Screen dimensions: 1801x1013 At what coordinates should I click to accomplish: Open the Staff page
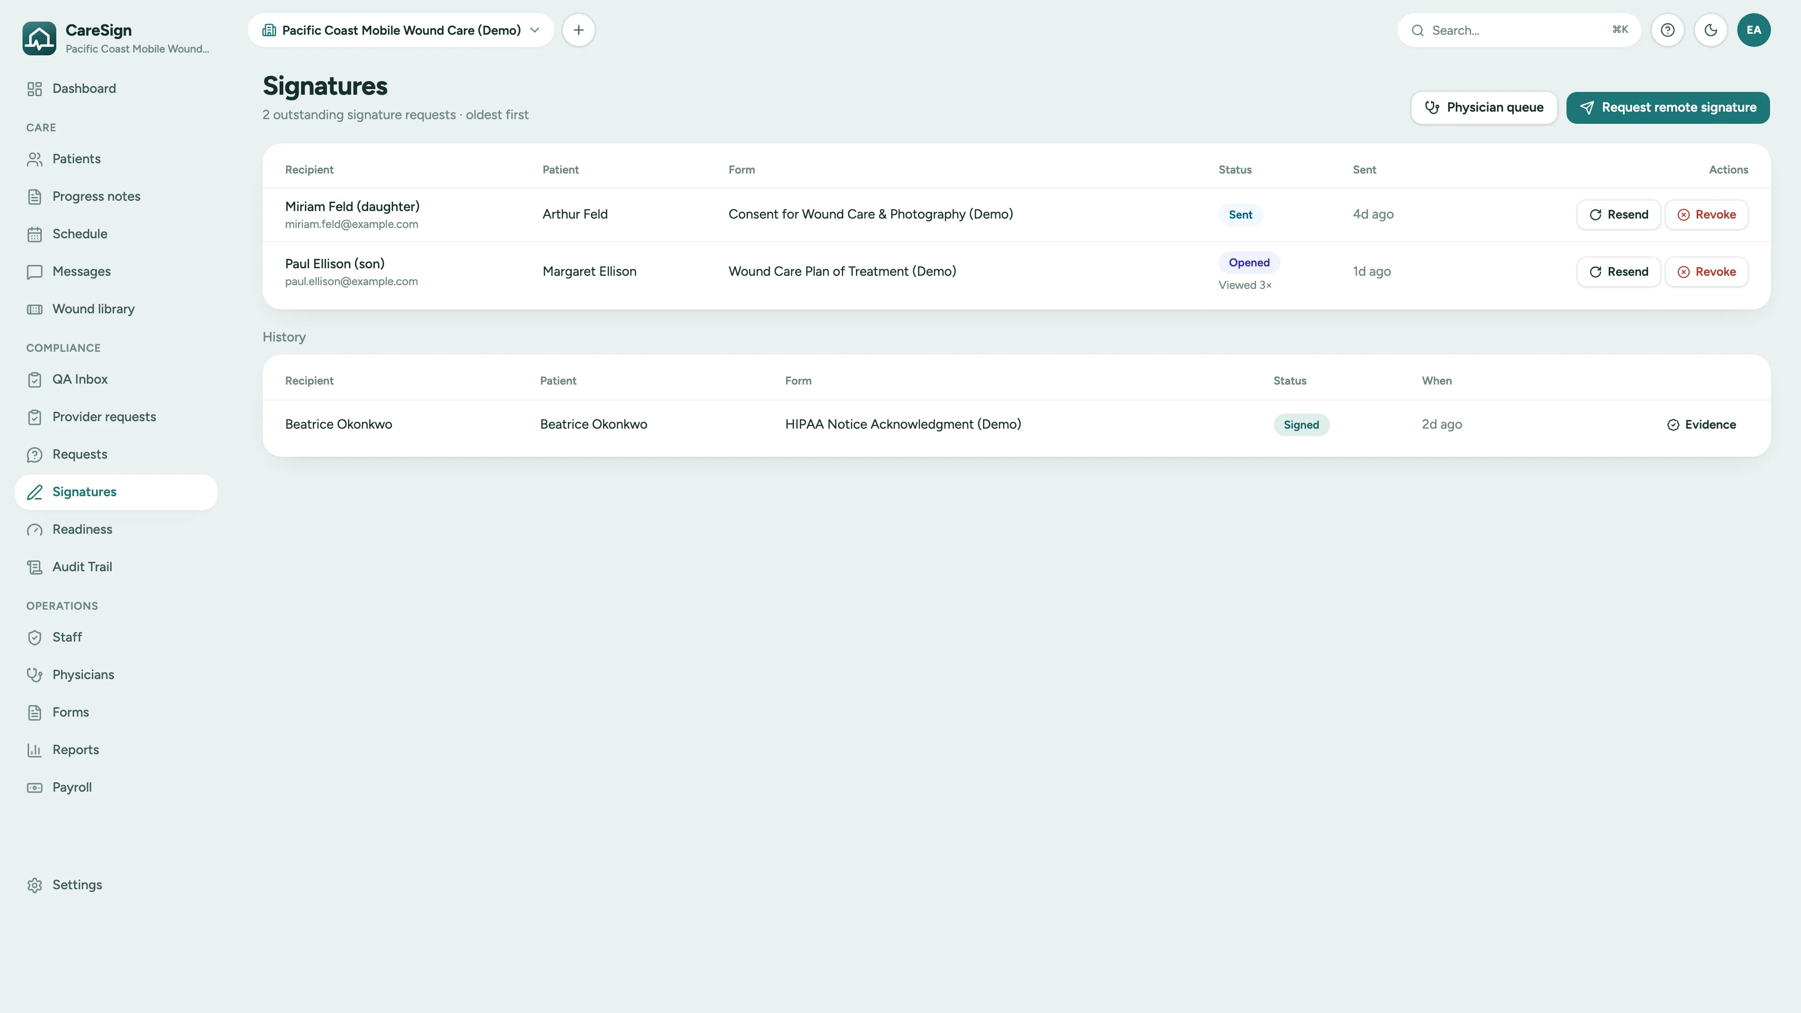(116, 638)
